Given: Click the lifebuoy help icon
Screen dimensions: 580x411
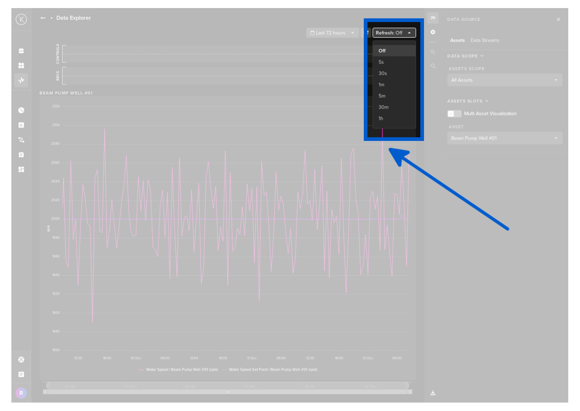Looking at the screenshot, I should (x=21, y=360).
